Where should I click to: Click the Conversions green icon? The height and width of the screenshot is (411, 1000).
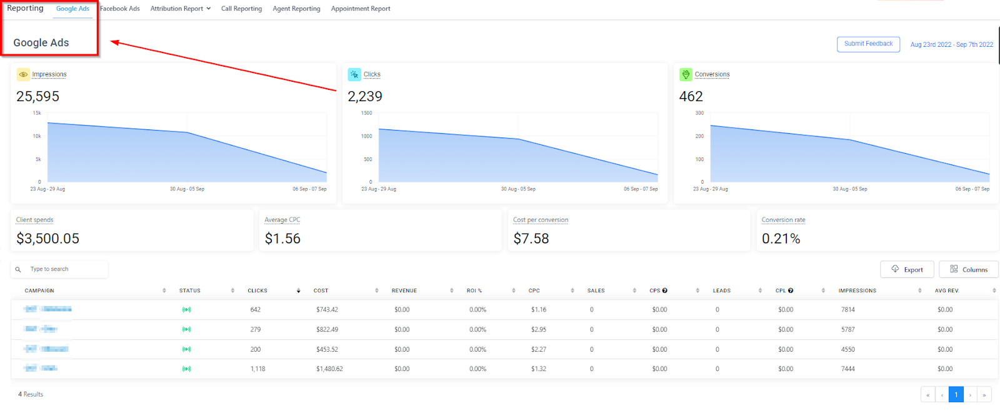[x=686, y=74]
